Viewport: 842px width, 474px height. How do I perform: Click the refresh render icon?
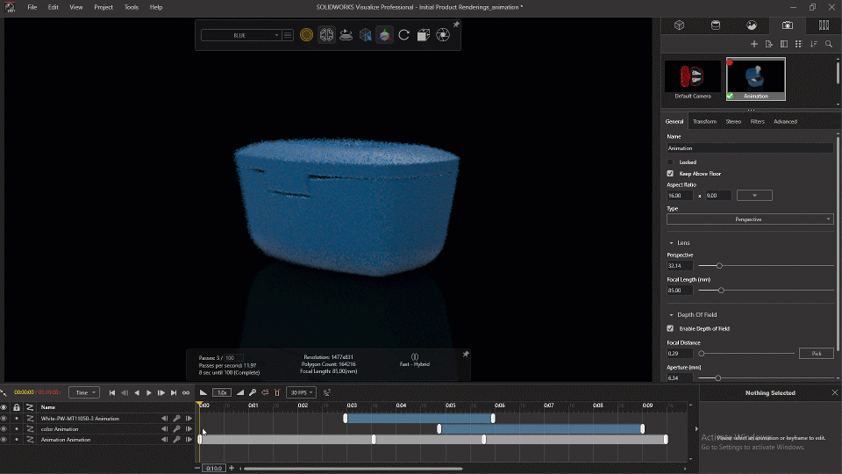click(403, 35)
